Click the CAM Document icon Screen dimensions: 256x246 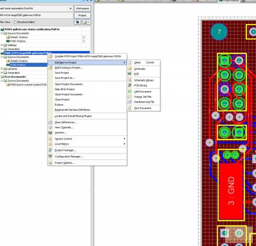[129, 91]
